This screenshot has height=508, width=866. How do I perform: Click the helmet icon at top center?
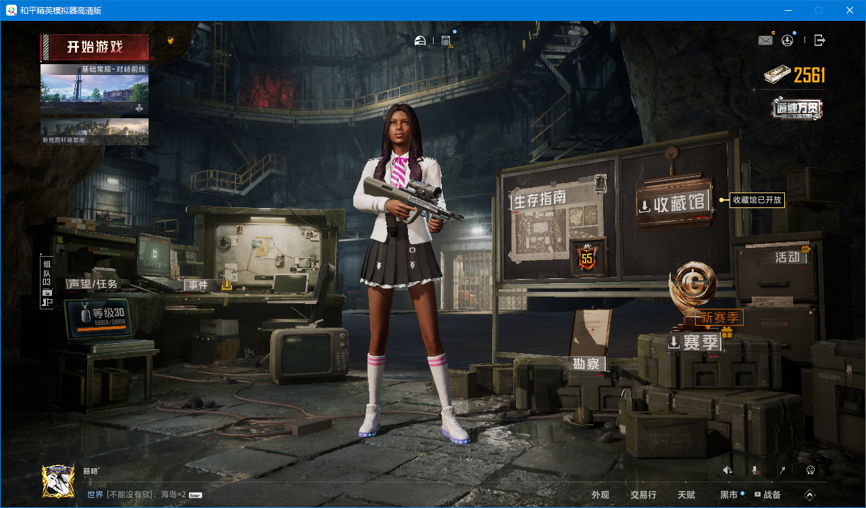pyautogui.click(x=420, y=41)
